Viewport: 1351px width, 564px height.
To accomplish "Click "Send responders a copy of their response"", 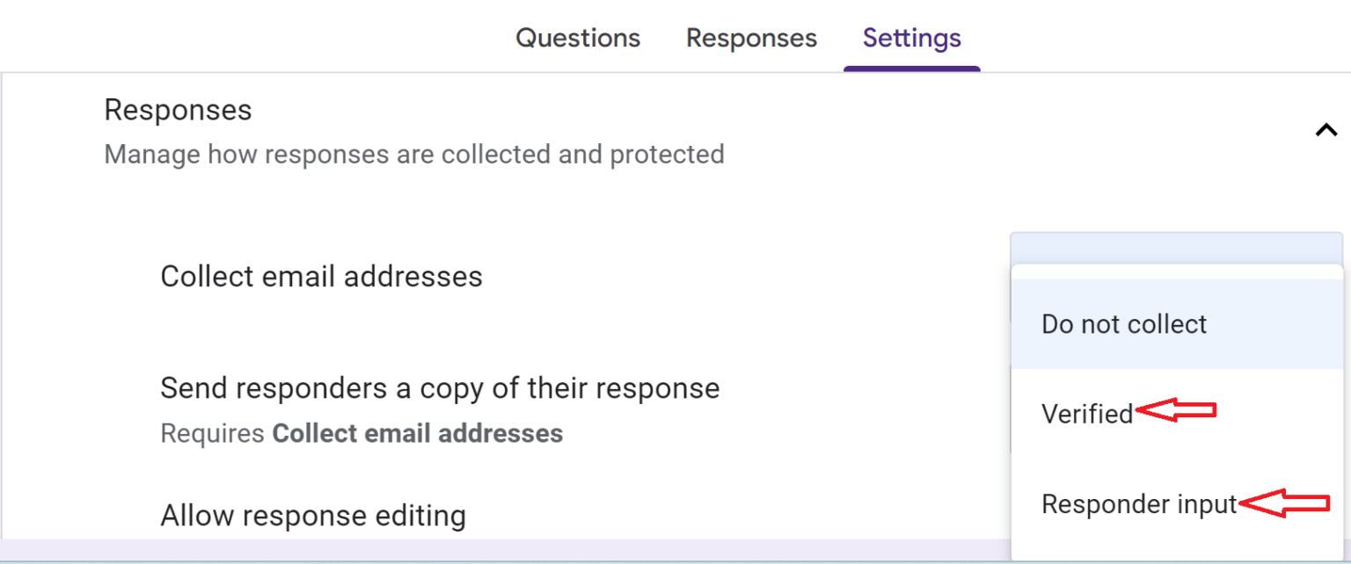I will point(440,387).
